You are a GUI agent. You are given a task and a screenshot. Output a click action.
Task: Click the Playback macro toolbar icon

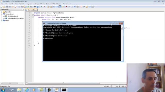[x=72, y=7]
